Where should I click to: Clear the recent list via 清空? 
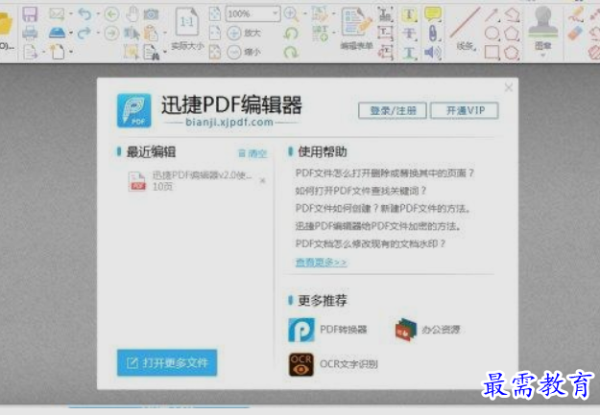[252, 153]
